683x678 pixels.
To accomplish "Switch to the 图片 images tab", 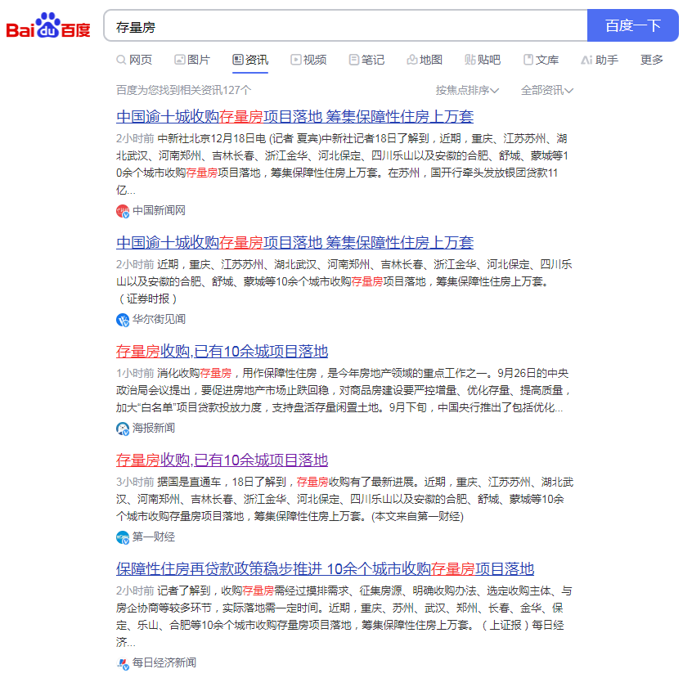I will tap(192, 60).
